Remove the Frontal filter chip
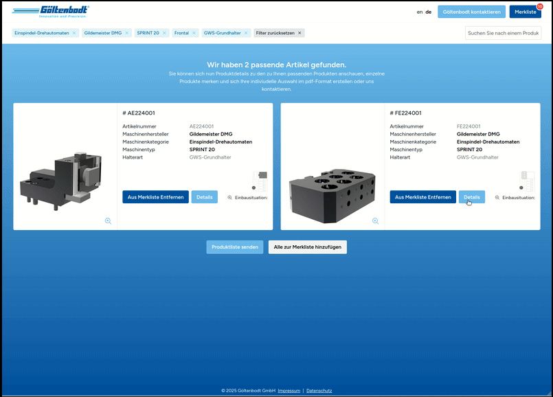 click(194, 33)
